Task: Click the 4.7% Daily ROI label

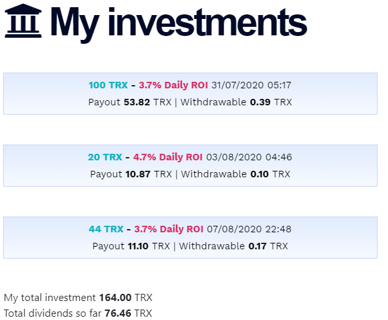Action: pos(168,157)
